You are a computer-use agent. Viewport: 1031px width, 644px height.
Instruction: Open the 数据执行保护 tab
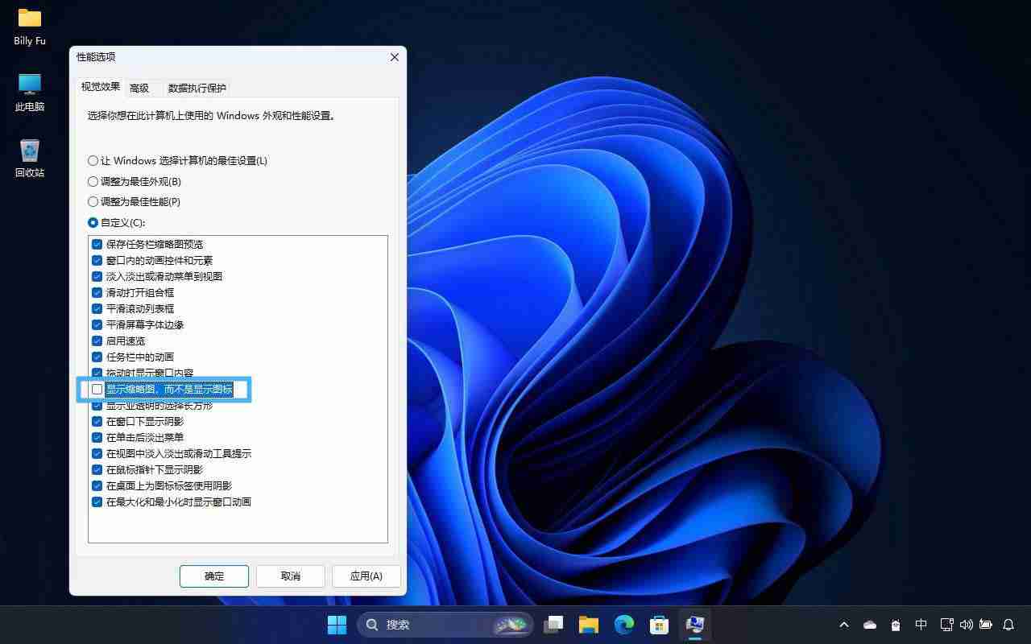coord(196,88)
